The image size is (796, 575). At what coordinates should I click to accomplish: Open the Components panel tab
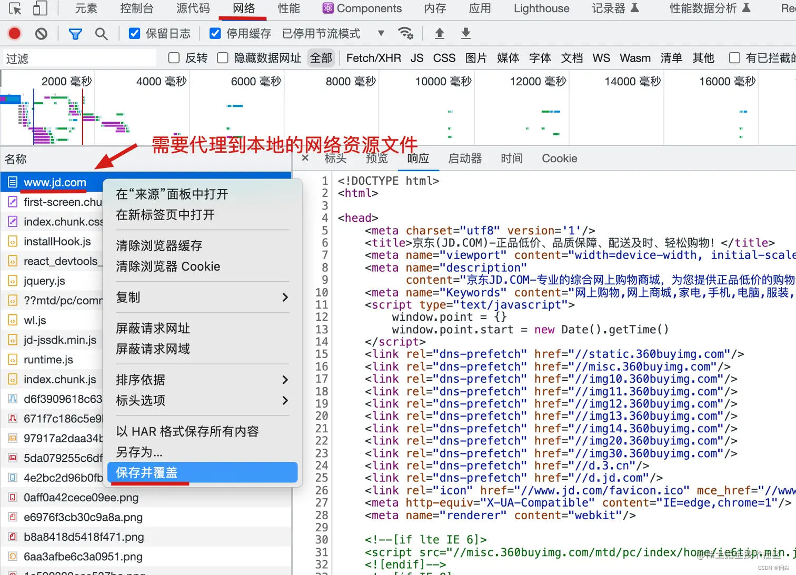point(362,8)
